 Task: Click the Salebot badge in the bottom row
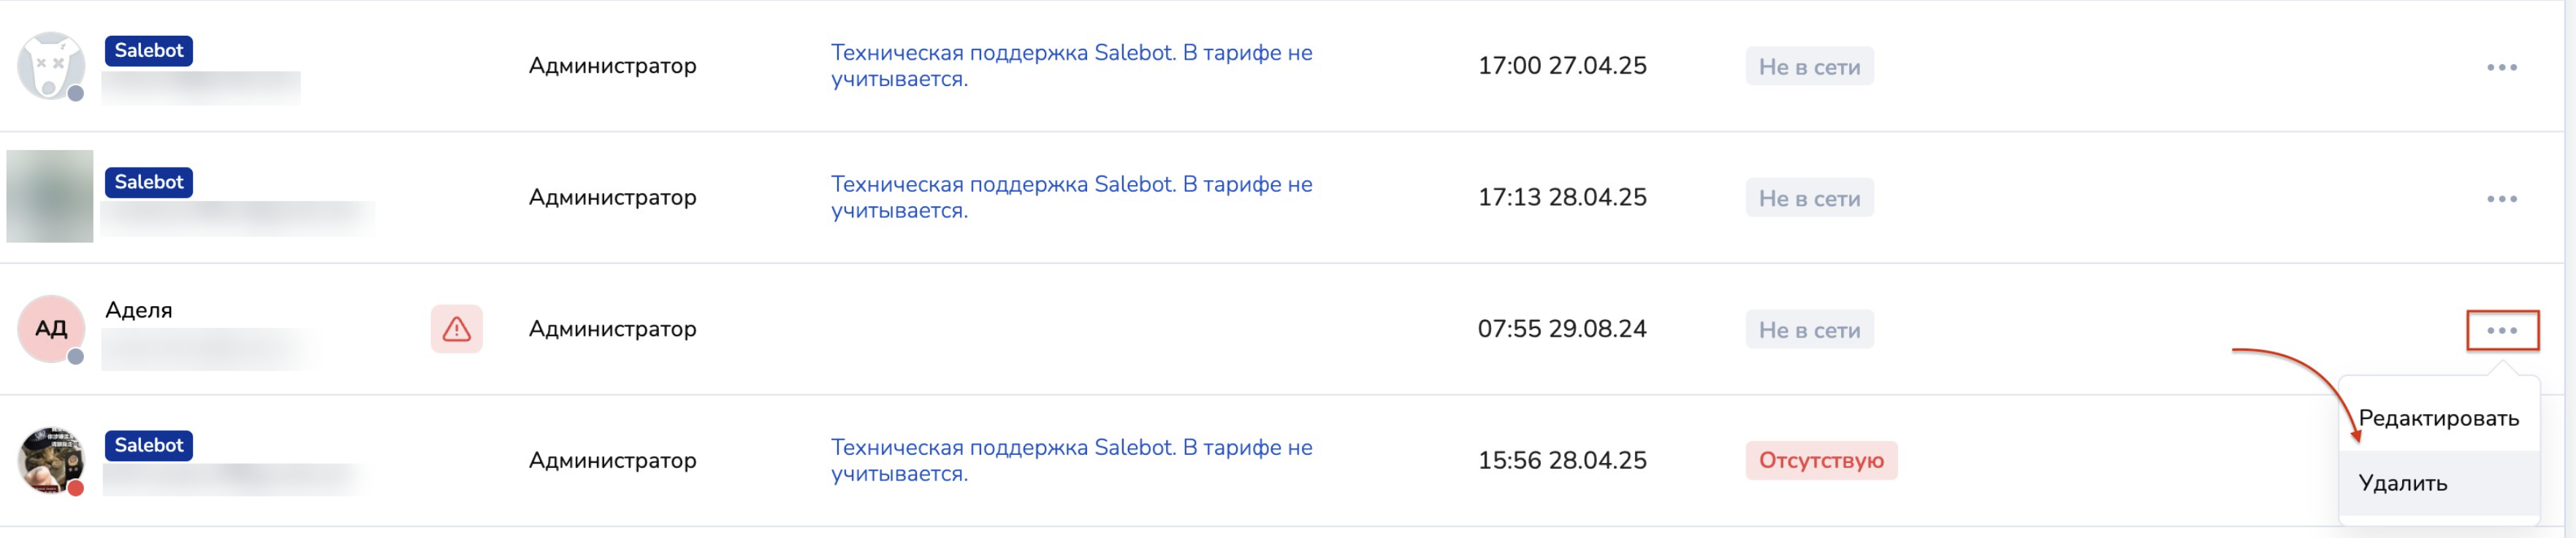point(149,446)
